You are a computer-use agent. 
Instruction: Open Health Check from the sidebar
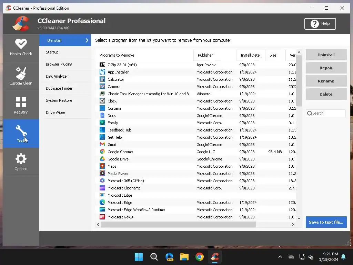[x=21, y=47]
